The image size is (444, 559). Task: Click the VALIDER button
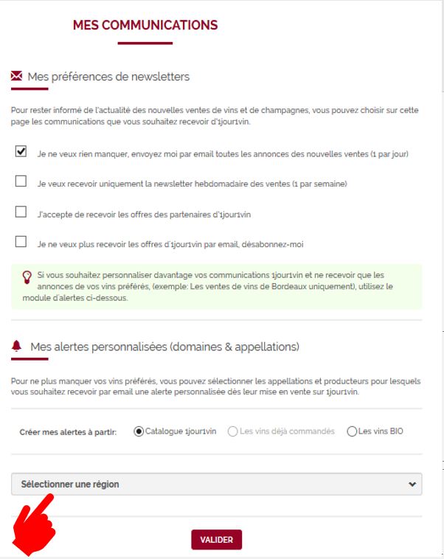(x=217, y=539)
